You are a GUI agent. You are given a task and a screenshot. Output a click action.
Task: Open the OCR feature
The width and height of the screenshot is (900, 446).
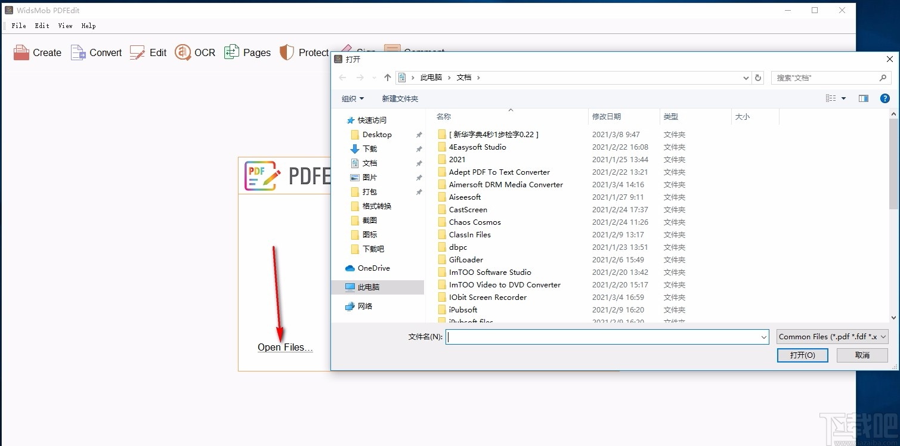click(x=194, y=52)
